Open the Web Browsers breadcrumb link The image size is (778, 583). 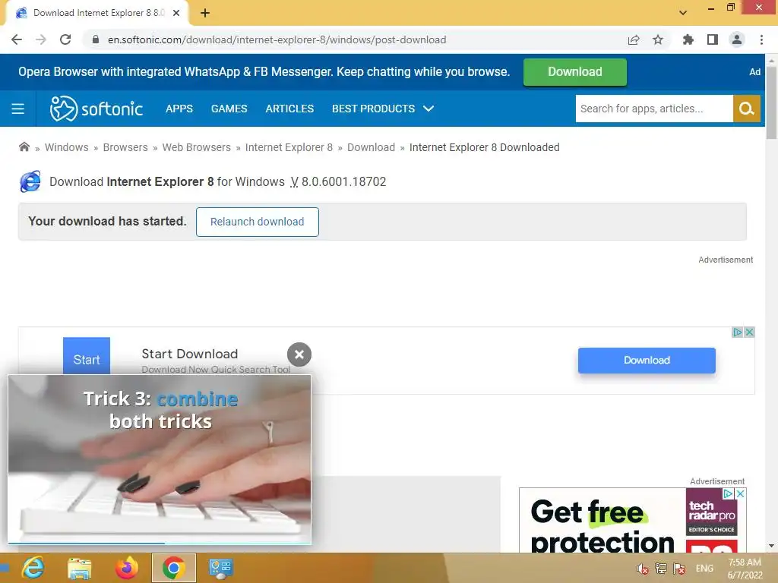point(197,147)
